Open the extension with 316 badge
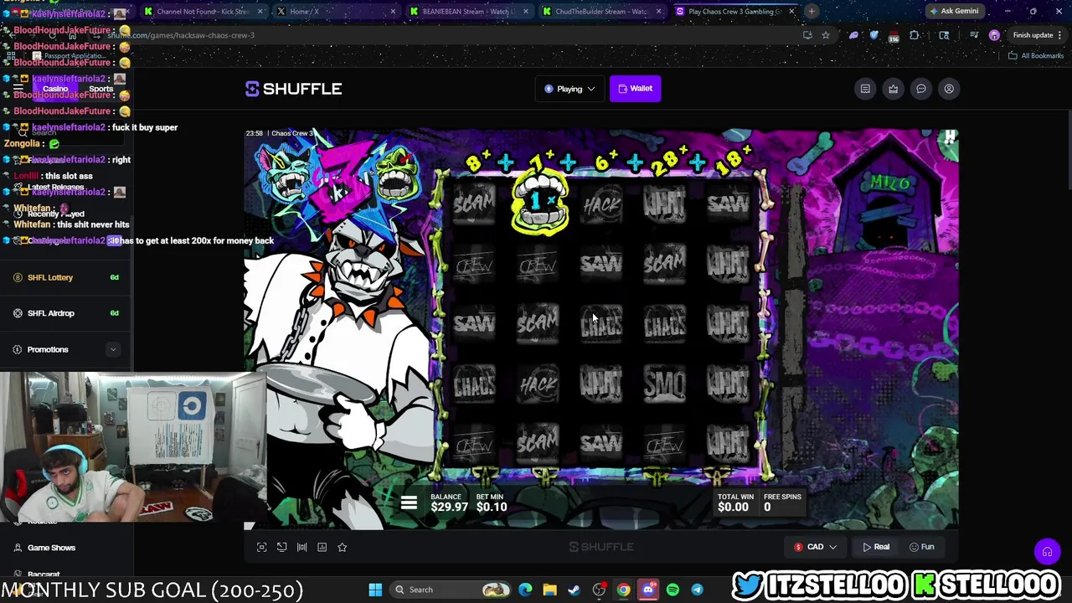Viewport: 1072px width, 603px height. pos(893,36)
